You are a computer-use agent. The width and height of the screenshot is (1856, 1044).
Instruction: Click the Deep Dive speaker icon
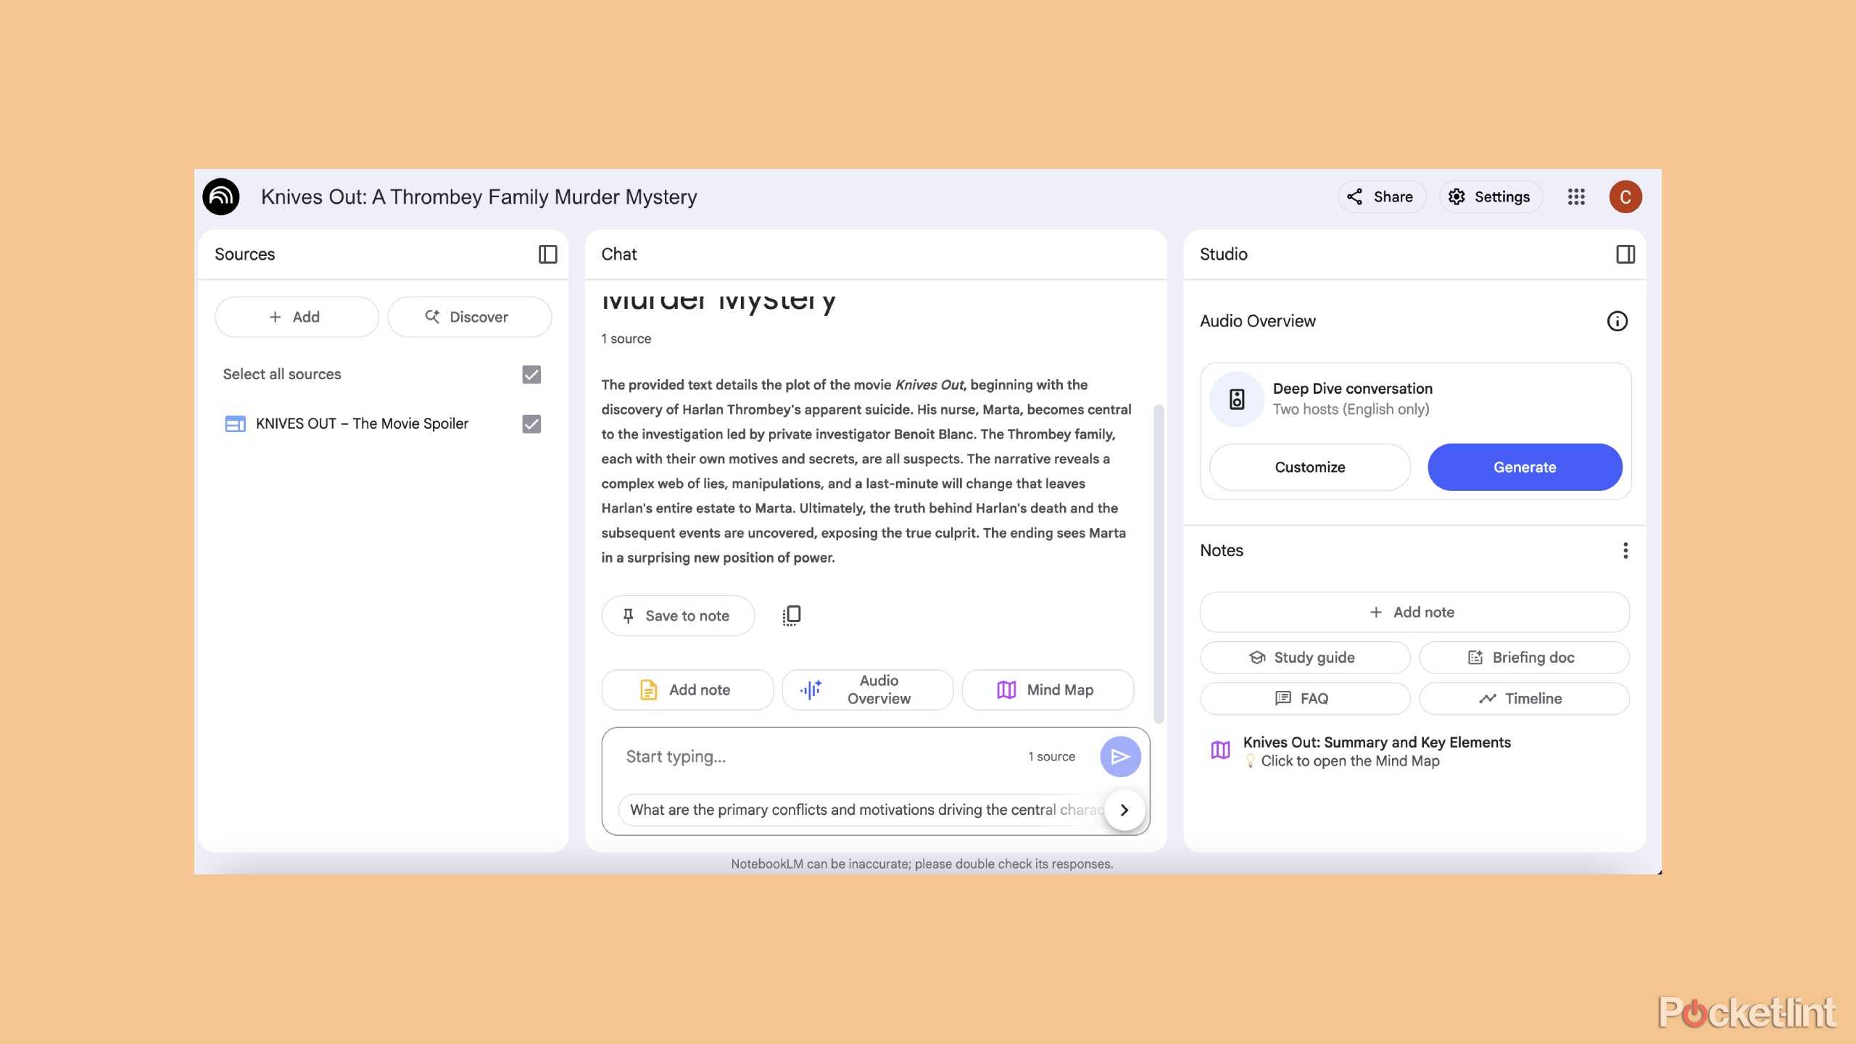[x=1235, y=399]
